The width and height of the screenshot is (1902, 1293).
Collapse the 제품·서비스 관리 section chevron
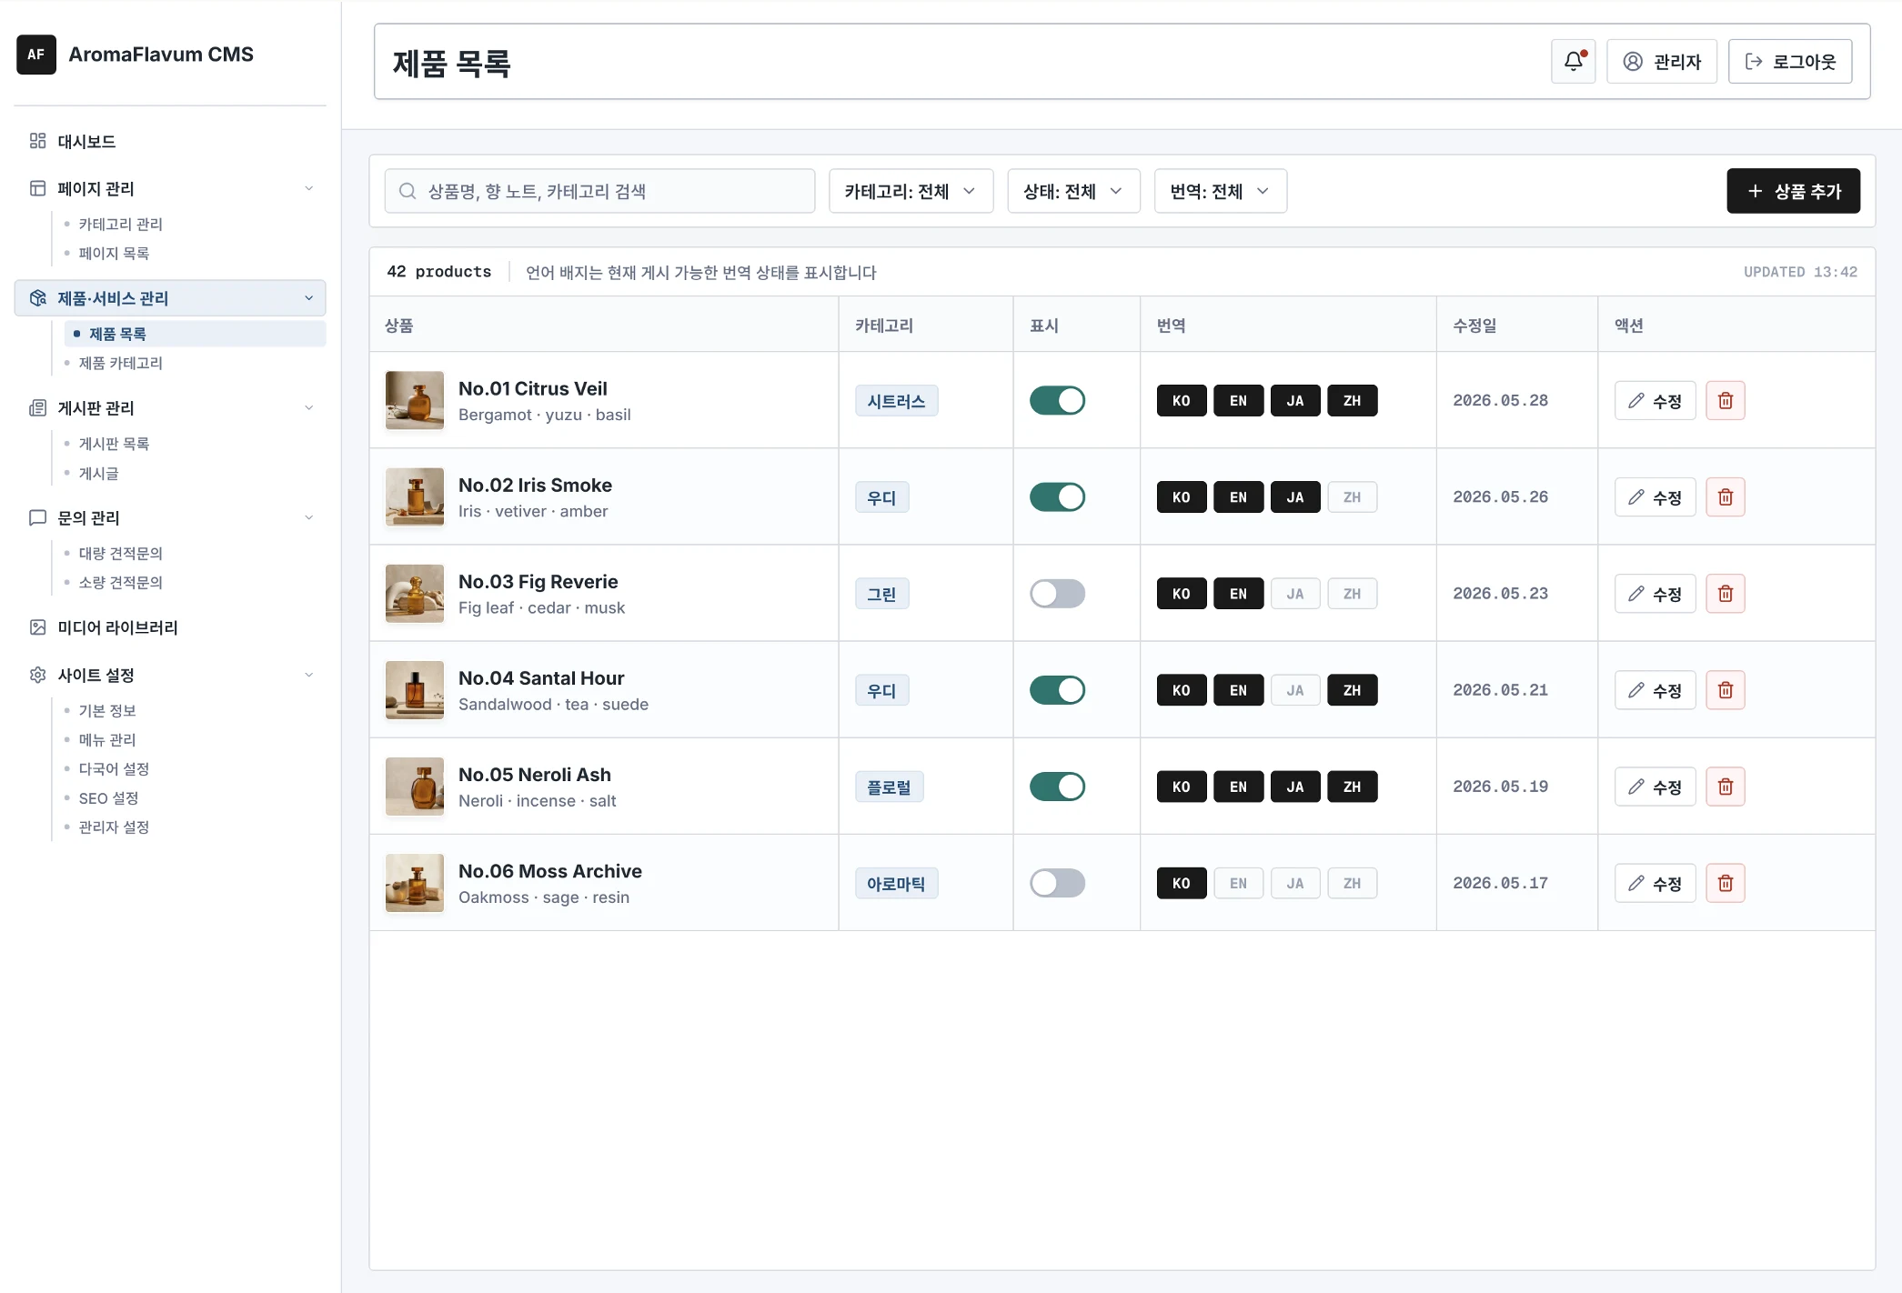308,298
